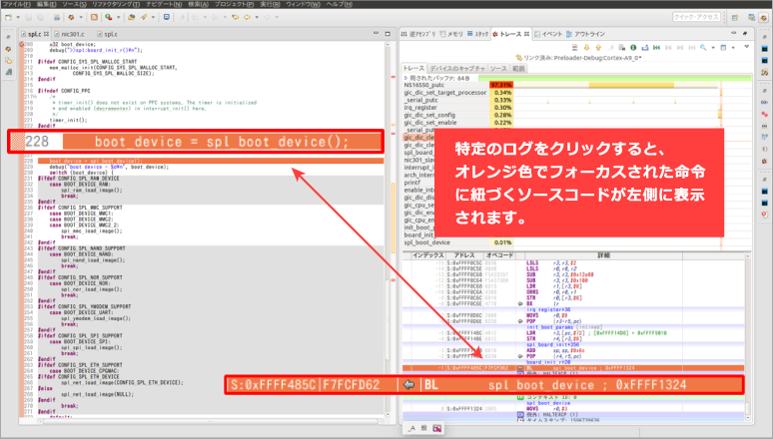Open dropdown beside the orange debug icon
Screen dimensions: 773x439
click(81, 18)
